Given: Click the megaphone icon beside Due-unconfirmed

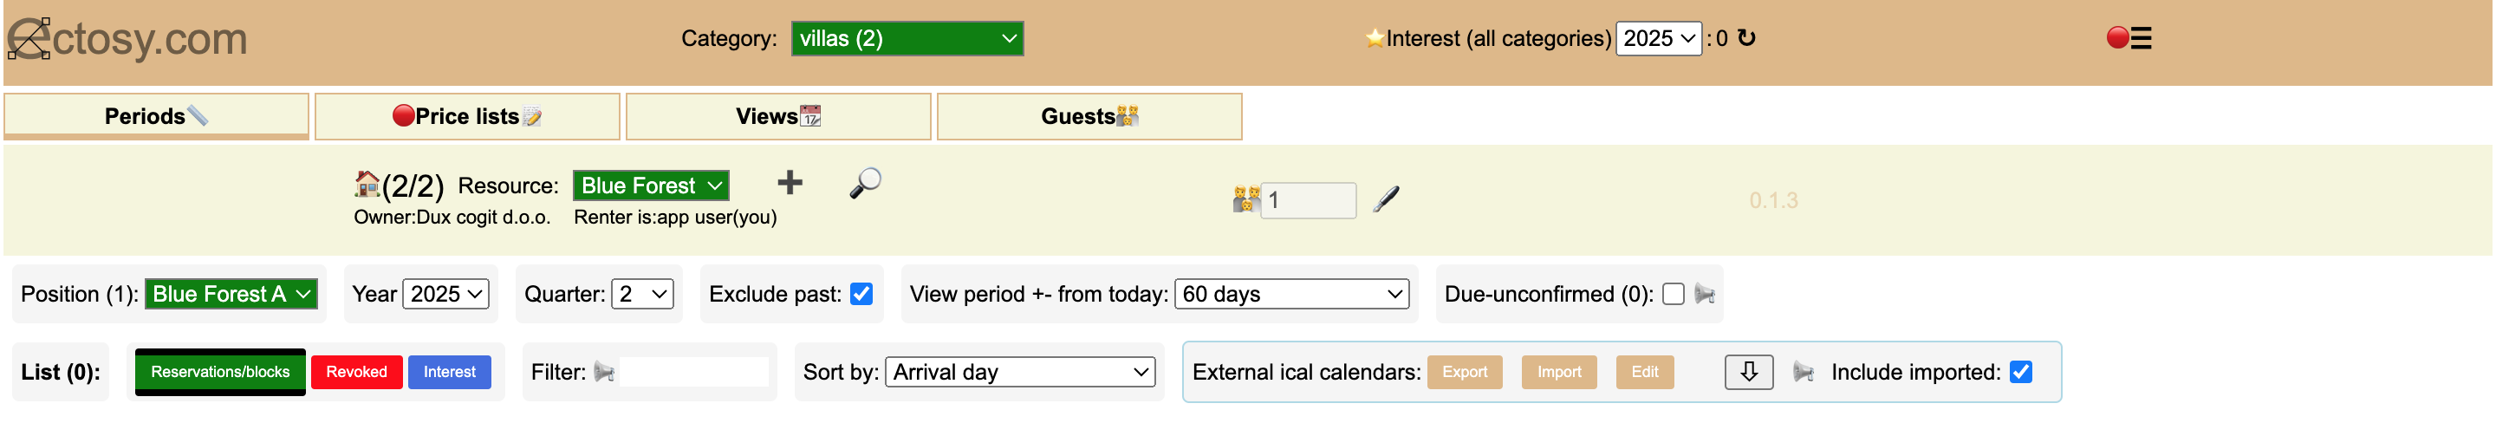Looking at the screenshot, I should click(1705, 294).
